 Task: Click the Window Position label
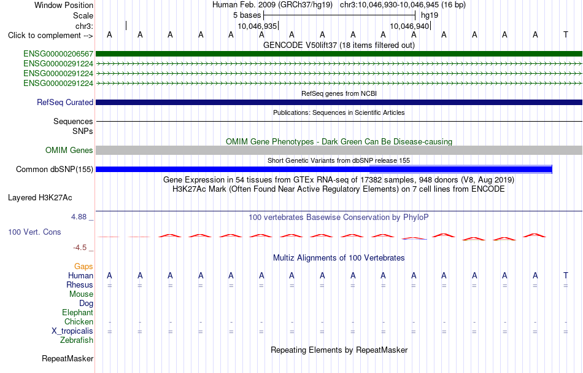pyautogui.click(x=64, y=5)
